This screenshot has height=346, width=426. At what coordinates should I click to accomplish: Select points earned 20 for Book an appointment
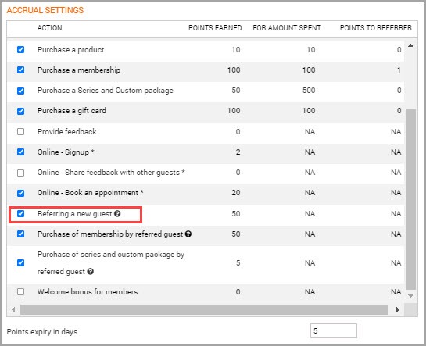pos(236,193)
